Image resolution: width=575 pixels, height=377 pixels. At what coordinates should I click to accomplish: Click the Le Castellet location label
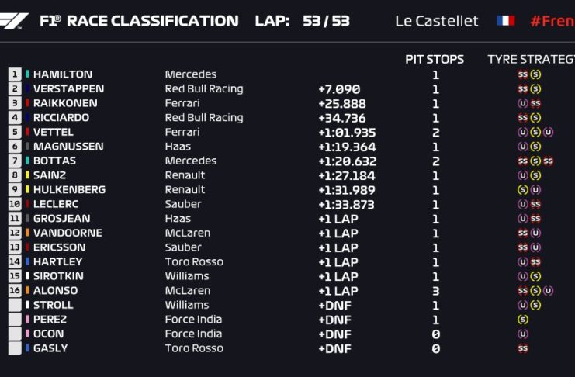pyautogui.click(x=437, y=21)
